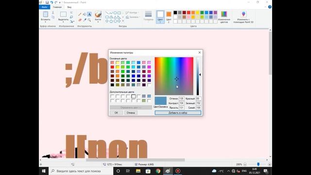Click the Красный value field
This screenshot has height=175, width=311.
tap(199, 99)
